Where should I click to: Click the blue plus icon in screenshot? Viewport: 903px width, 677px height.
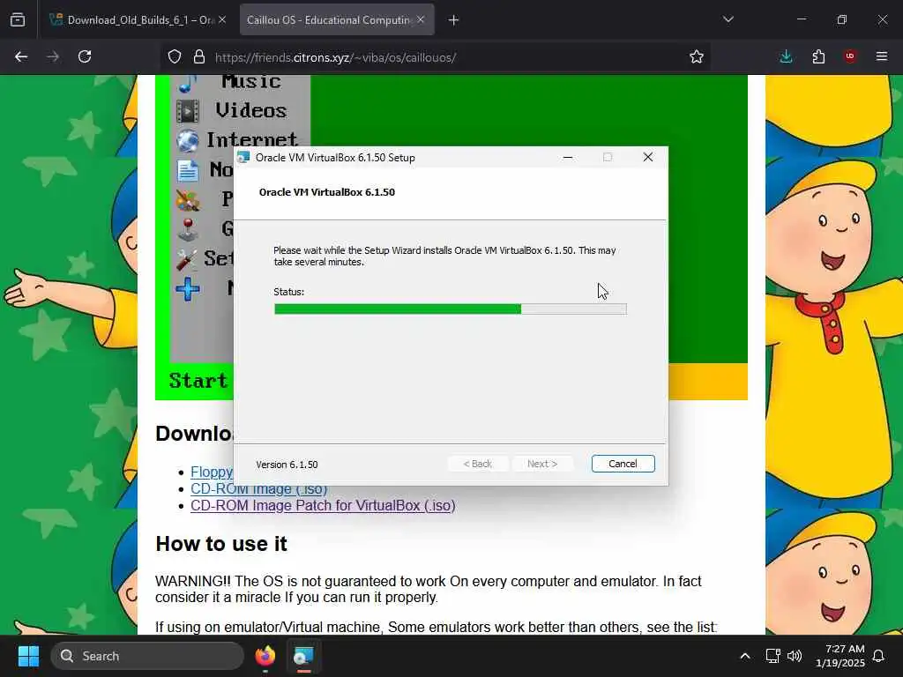click(x=188, y=289)
